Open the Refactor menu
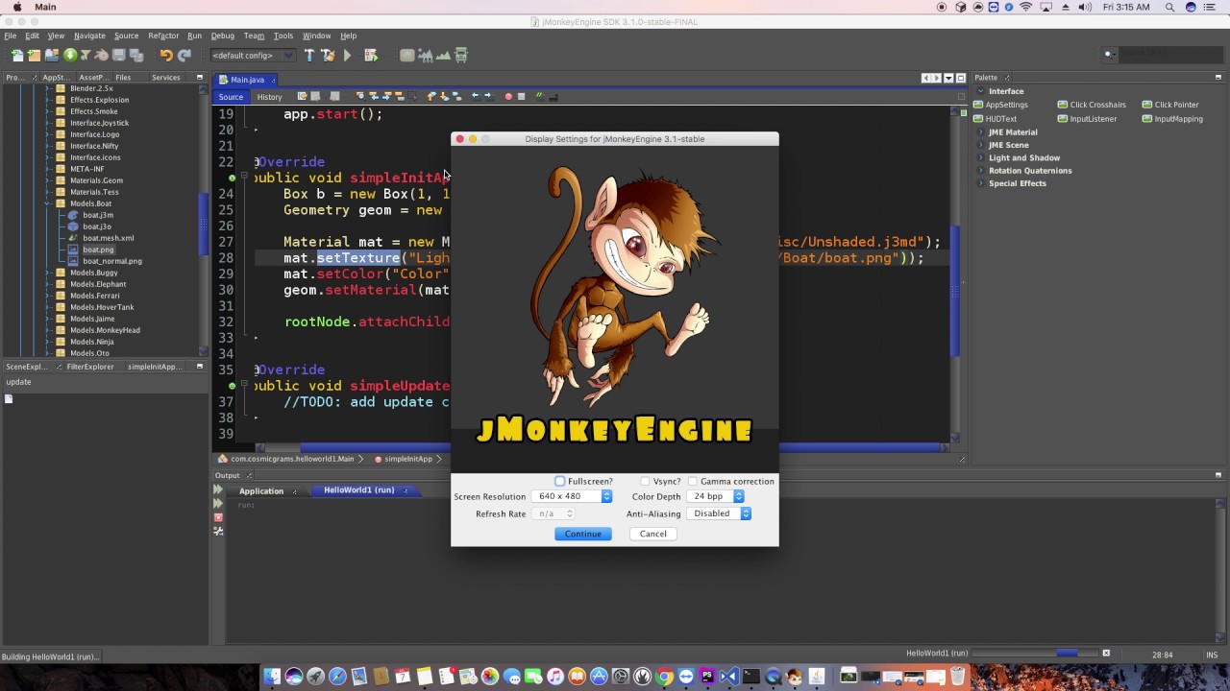The image size is (1230, 691). [163, 36]
